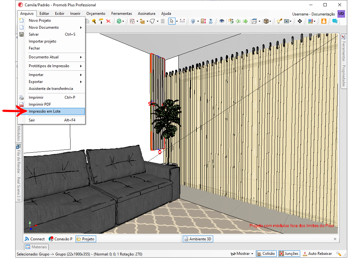The image size is (352, 264).
Task: Open dropdown arrow beside selection pointer
Action: (177, 21)
